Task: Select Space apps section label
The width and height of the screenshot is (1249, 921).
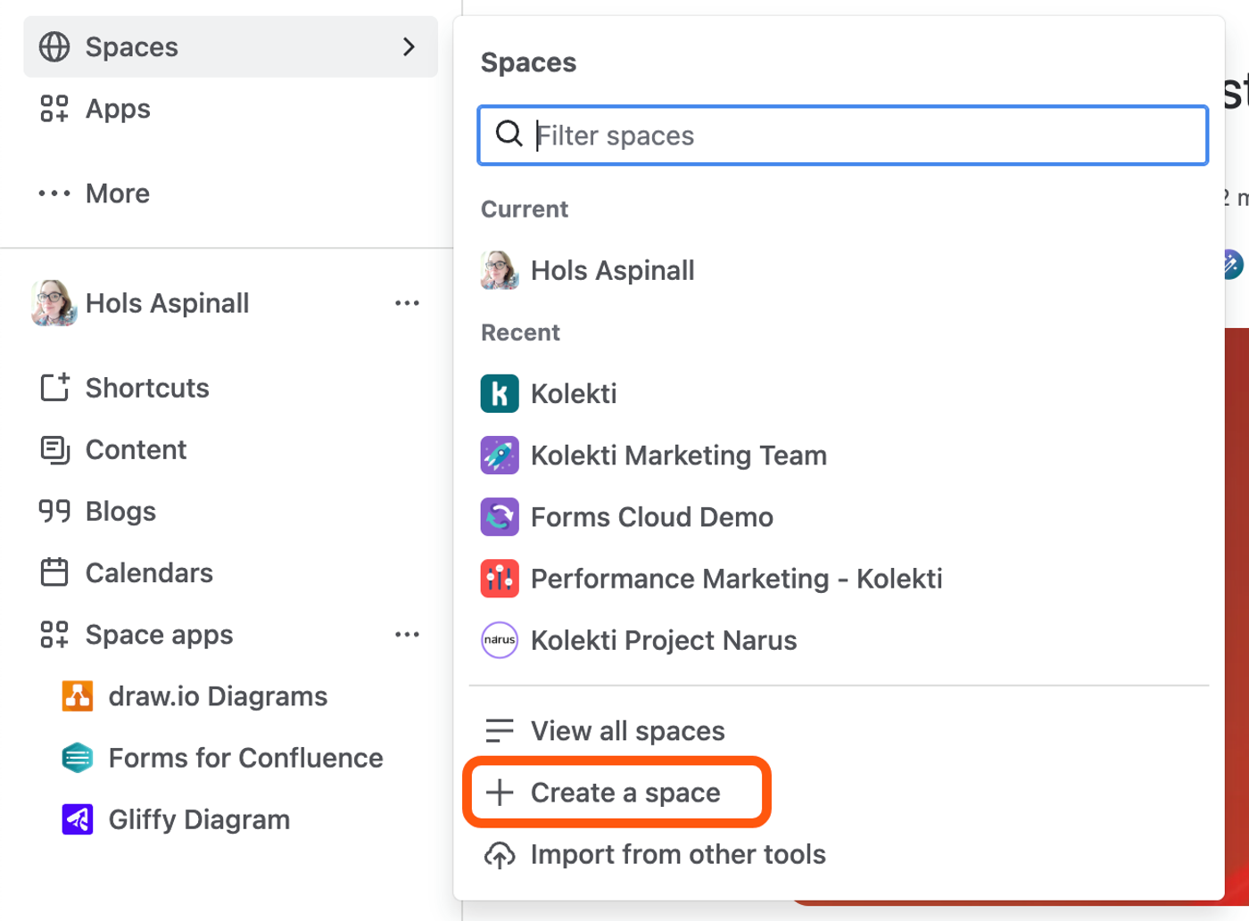Action: click(159, 635)
